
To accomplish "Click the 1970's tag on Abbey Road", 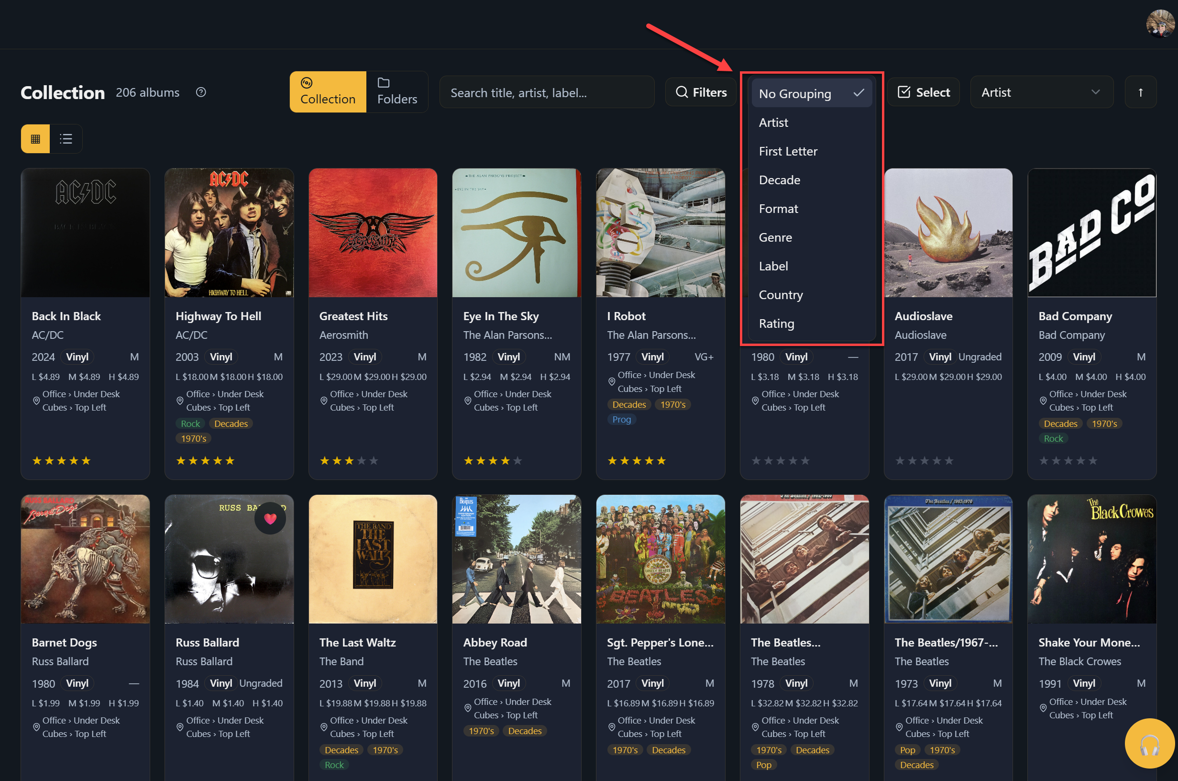I will tap(481, 731).
